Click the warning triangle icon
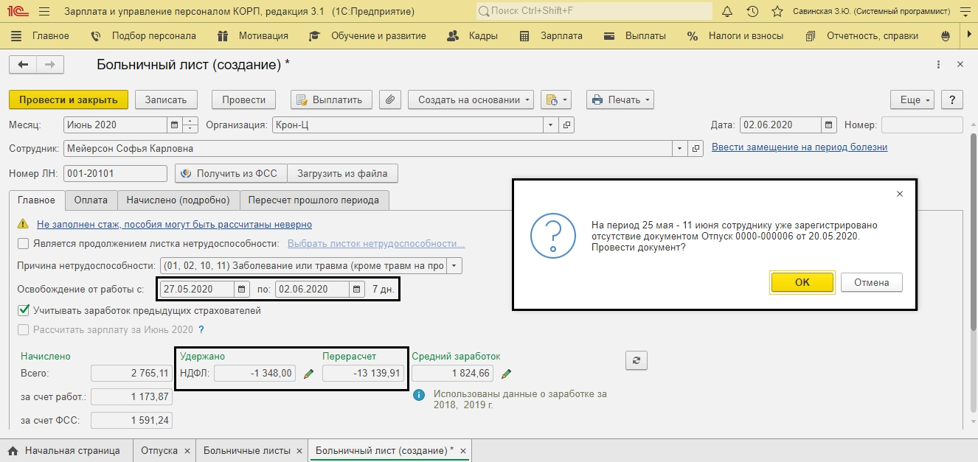 click(x=24, y=224)
